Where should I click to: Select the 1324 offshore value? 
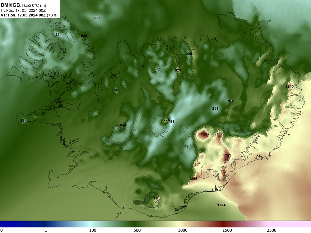tap(221, 205)
